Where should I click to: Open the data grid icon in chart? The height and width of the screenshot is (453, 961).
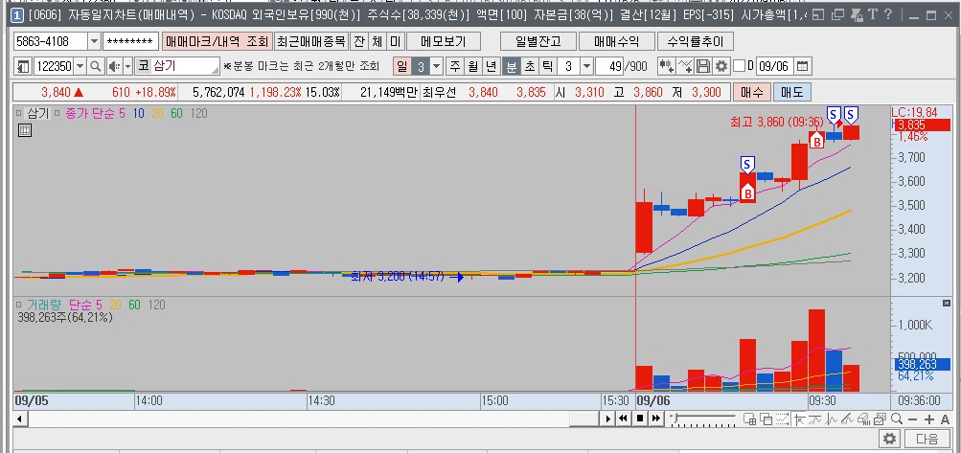(x=25, y=130)
